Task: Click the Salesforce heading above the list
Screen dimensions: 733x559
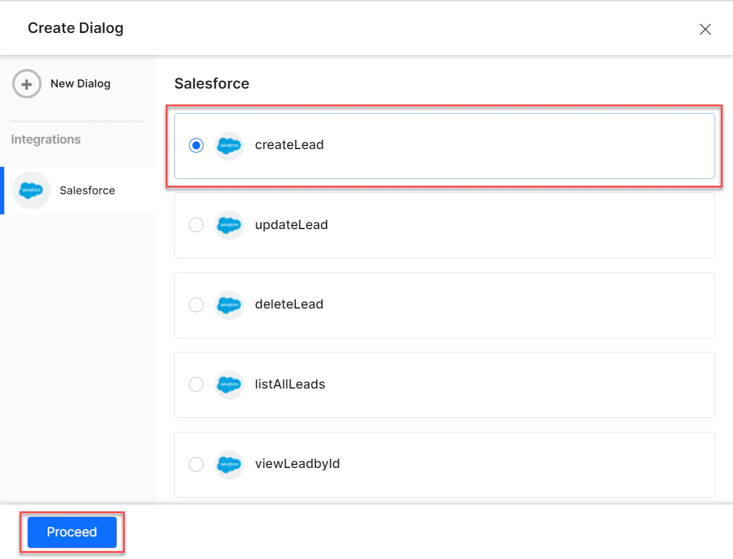Action: pos(212,84)
